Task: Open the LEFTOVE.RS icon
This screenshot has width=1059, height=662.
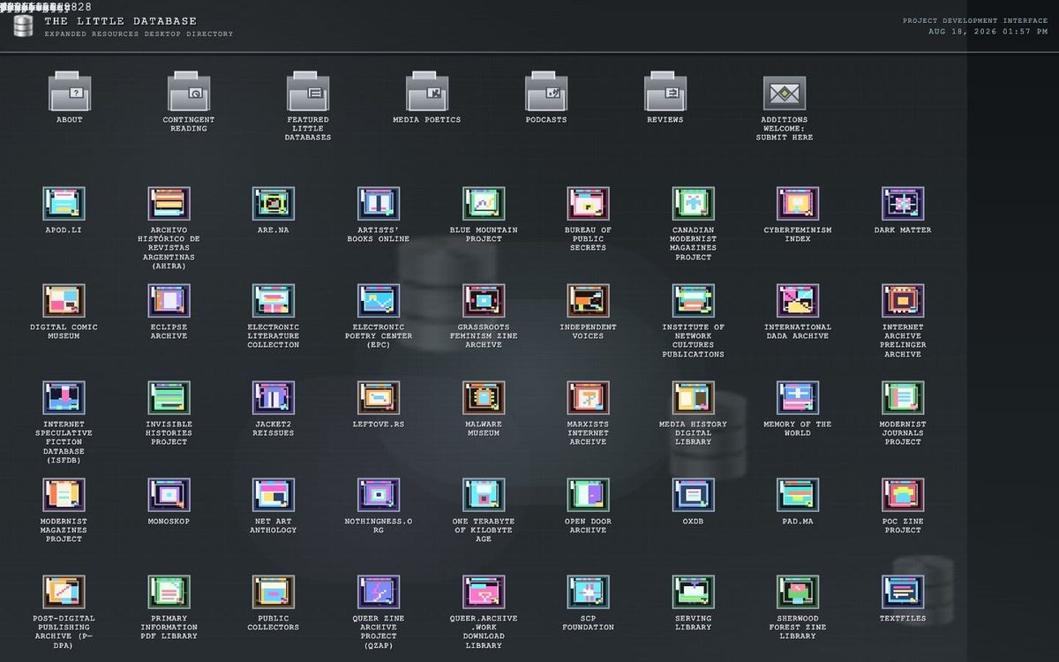Action: click(379, 397)
